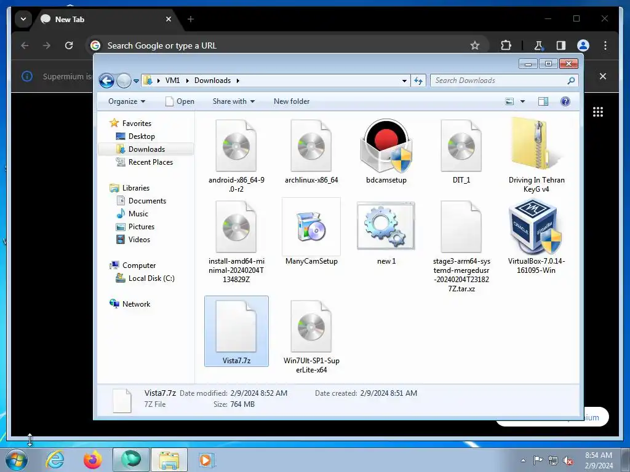Expand the VM1 breadcrumb arrow
This screenshot has height=472, width=630.
coord(187,81)
